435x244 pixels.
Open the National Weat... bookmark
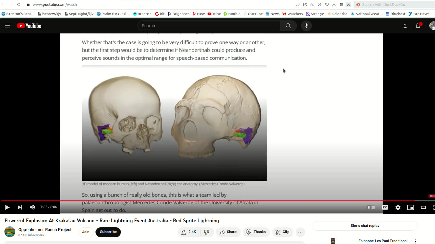[x=367, y=14]
